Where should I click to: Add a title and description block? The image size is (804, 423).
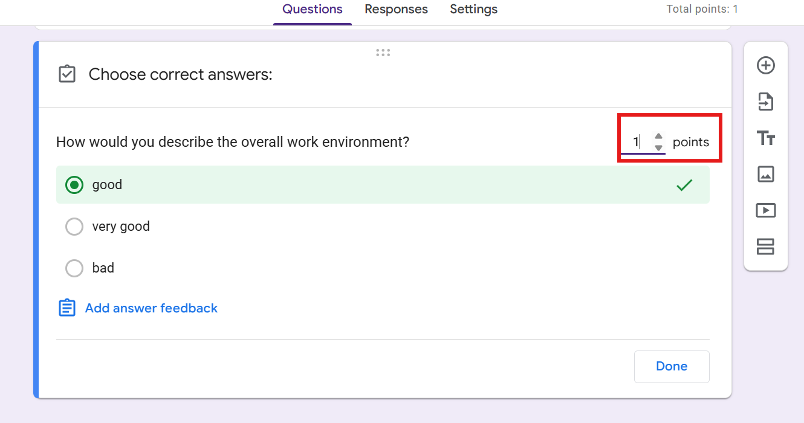(x=766, y=138)
